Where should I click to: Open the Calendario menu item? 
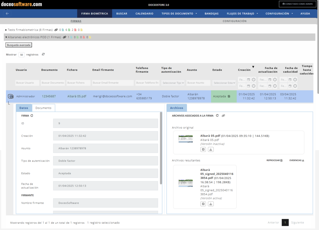(145, 13)
